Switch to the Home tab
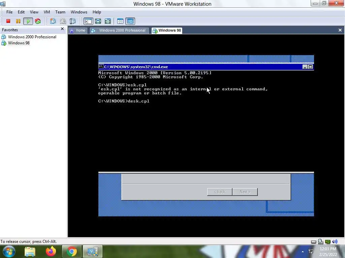The image size is (345, 258). click(78, 31)
